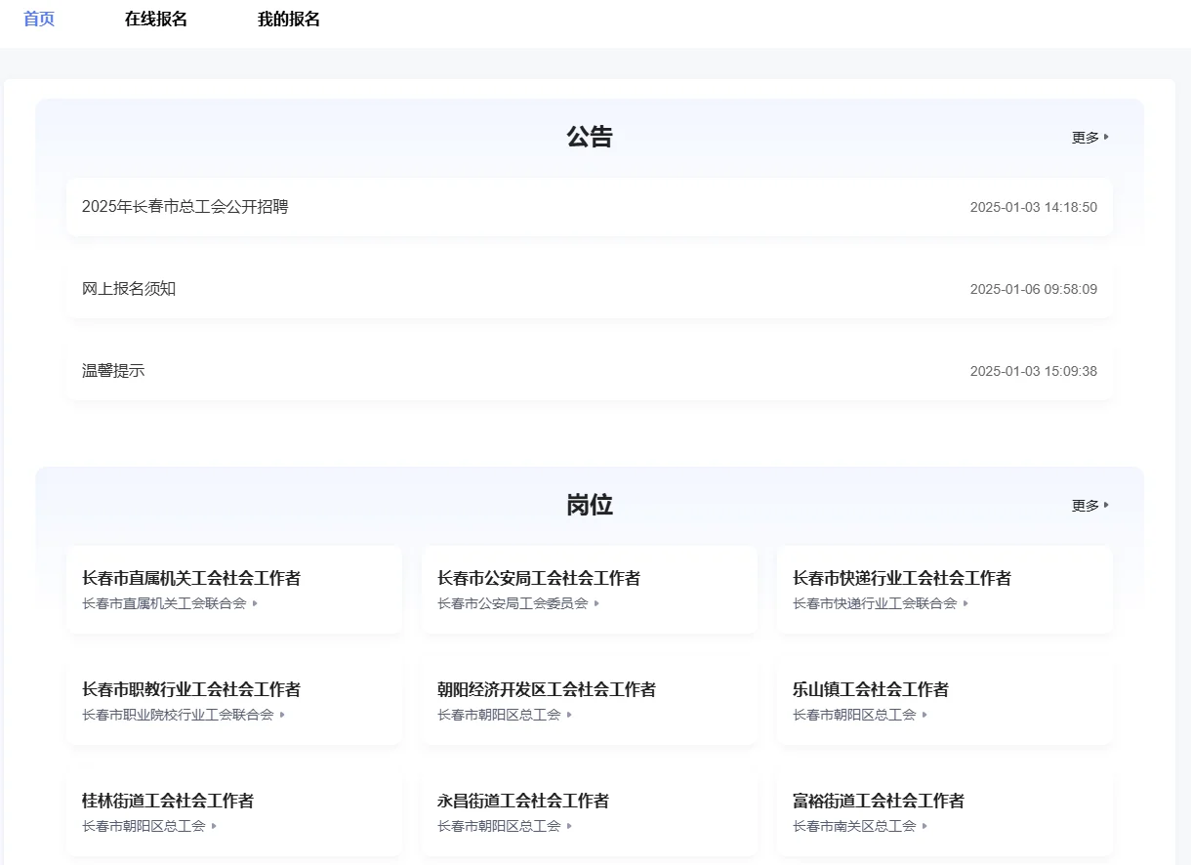The height and width of the screenshot is (865, 1191).
Task: Open the 2025年长春市总工会公开招聘 announcement
Action: (185, 207)
